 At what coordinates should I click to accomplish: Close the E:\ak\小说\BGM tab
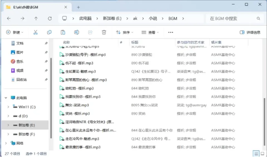click(x=66, y=7)
